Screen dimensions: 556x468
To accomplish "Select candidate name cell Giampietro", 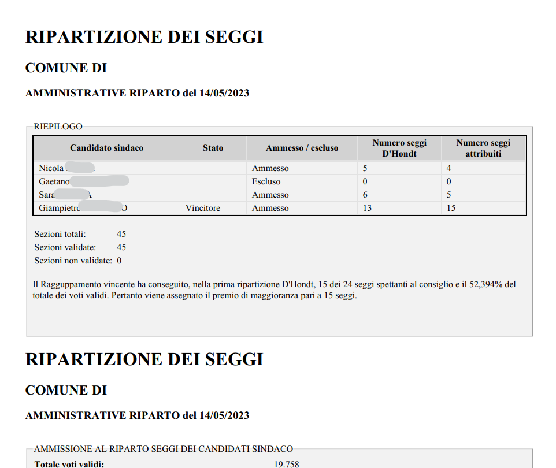I will [x=107, y=208].
